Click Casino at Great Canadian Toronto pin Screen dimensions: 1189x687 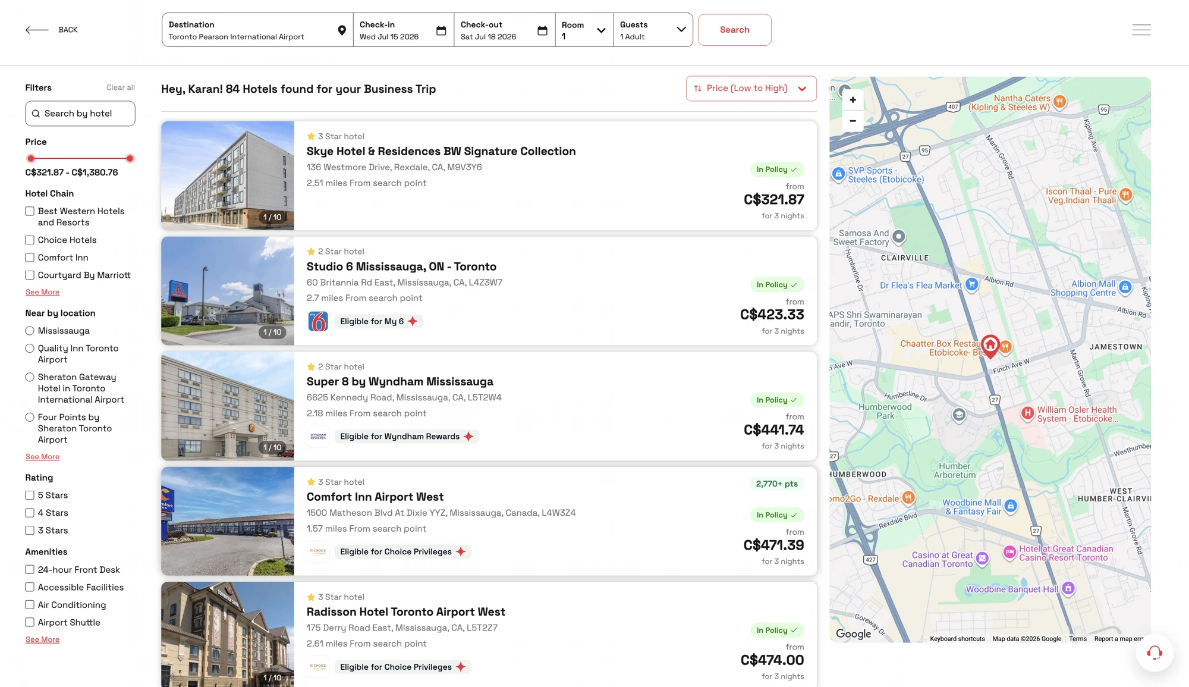coord(982,558)
